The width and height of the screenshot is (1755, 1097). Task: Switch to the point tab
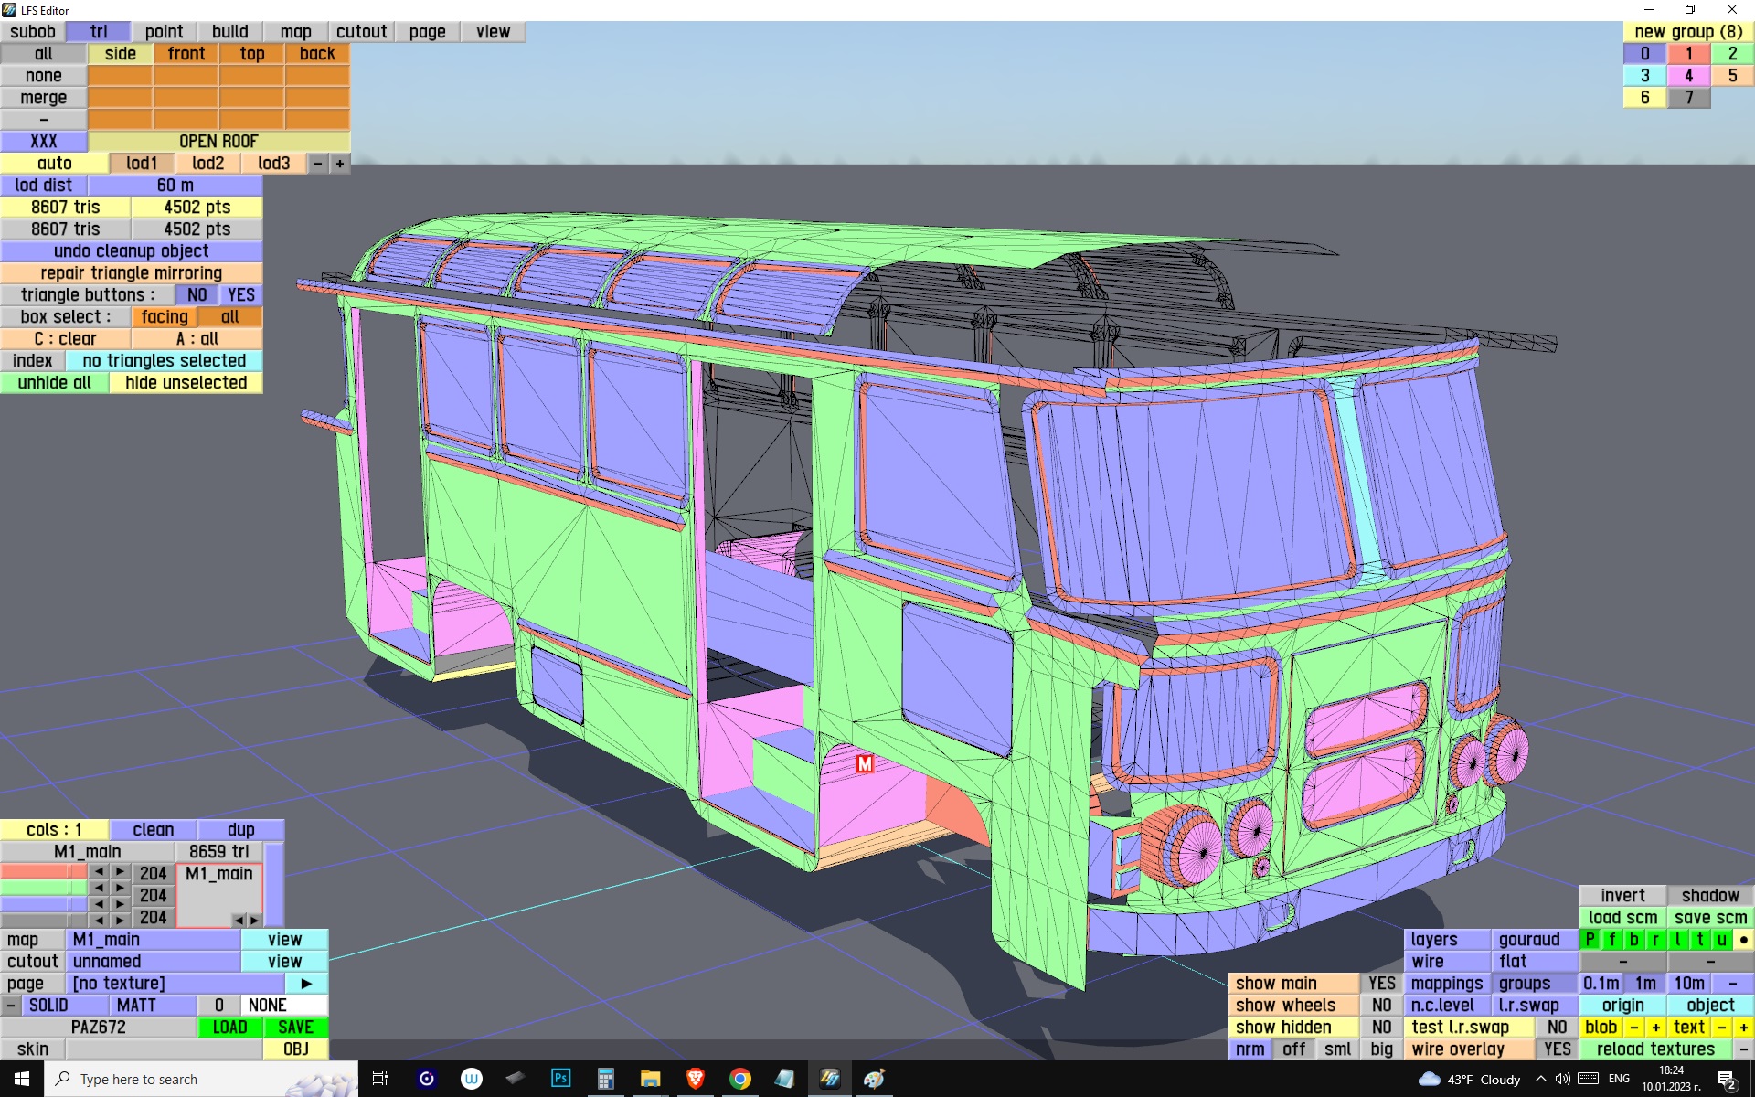164,32
